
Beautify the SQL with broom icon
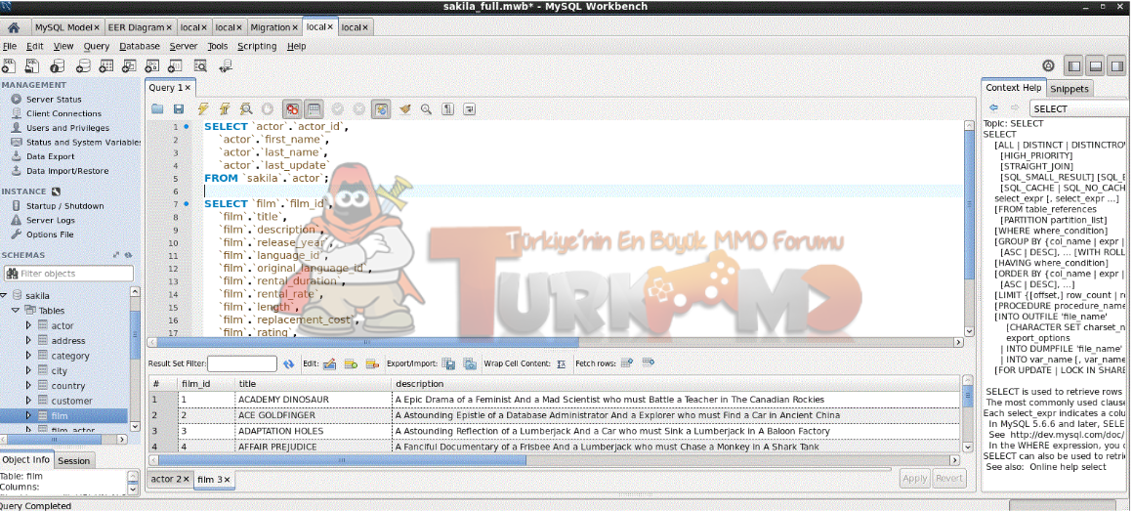point(404,109)
